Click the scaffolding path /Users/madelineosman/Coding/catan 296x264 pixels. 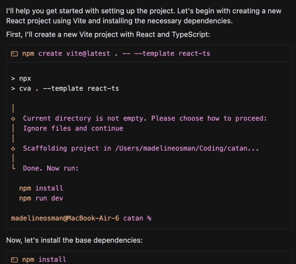tap(187, 148)
